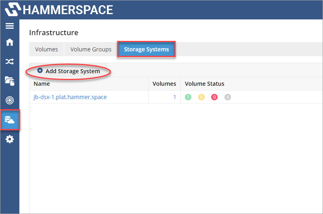This screenshot has width=323, height=214.
Task: Open the settings gear icon
Action: 9,139
